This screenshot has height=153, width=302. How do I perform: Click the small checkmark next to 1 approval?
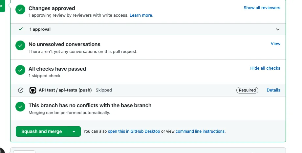pyautogui.click(x=21, y=29)
